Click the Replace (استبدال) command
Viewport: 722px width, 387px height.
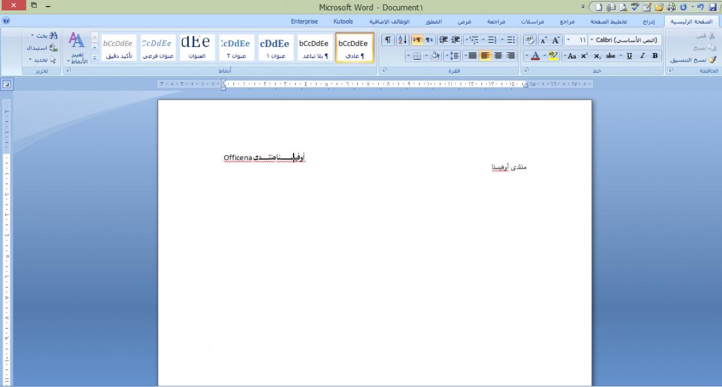pos(42,48)
